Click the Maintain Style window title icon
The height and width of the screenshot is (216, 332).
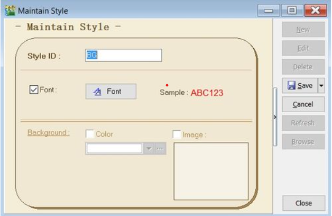tap(8, 9)
